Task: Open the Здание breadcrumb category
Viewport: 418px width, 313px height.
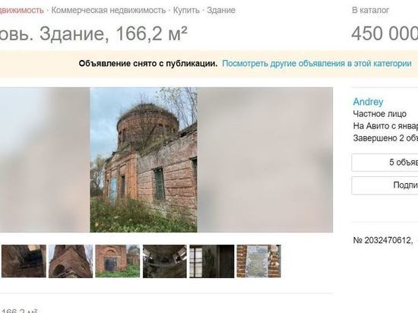Action: coord(221,11)
